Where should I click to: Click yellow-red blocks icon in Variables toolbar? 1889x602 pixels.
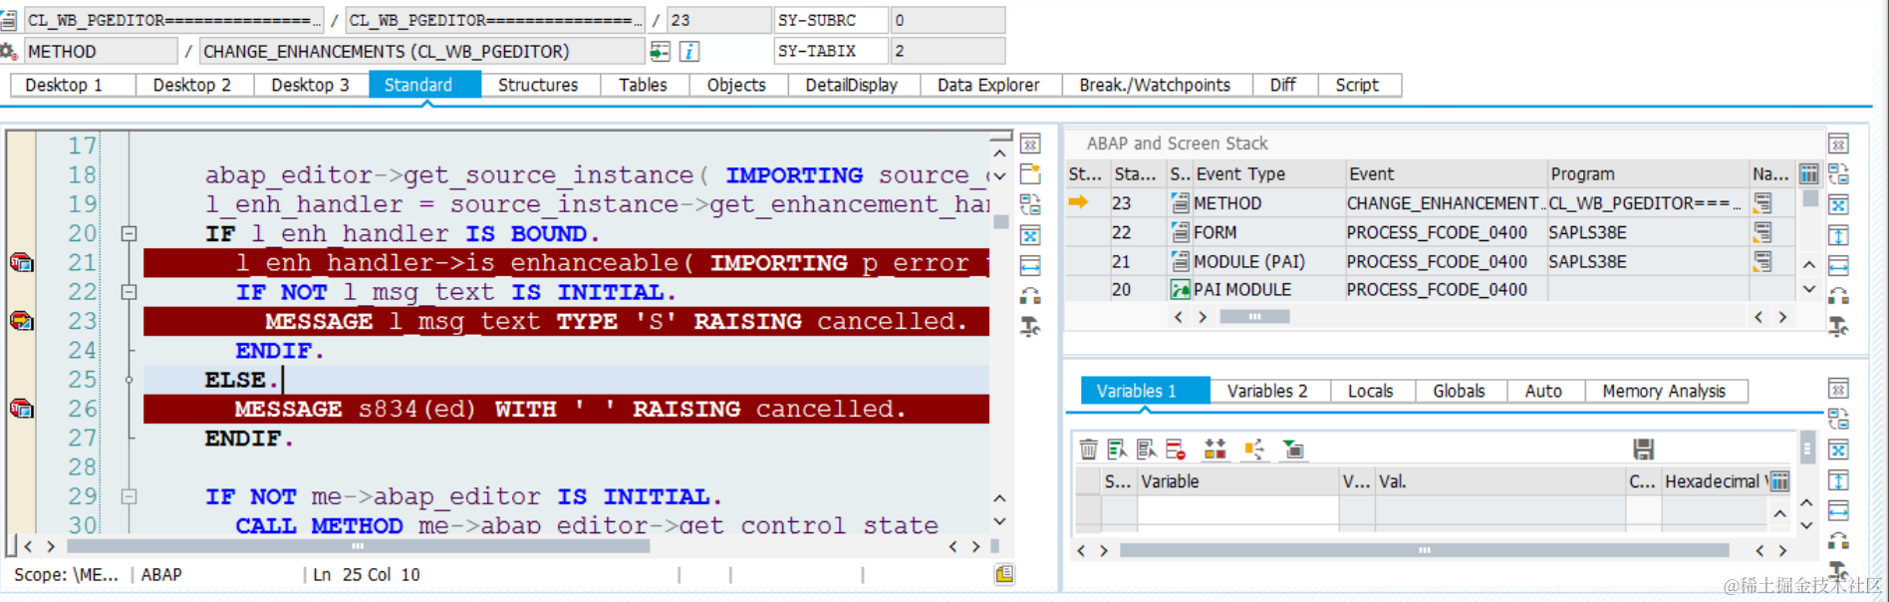1214,450
